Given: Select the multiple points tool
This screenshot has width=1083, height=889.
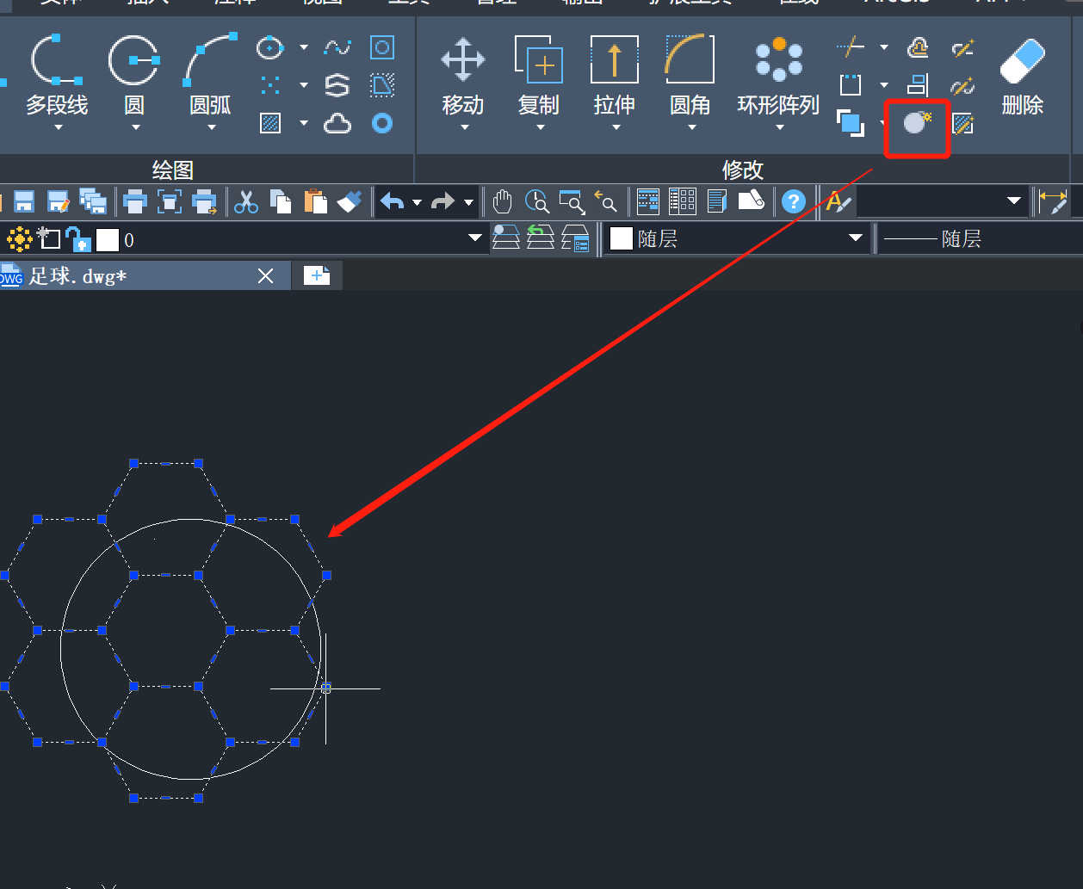Looking at the screenshot, I should [270, 84].
